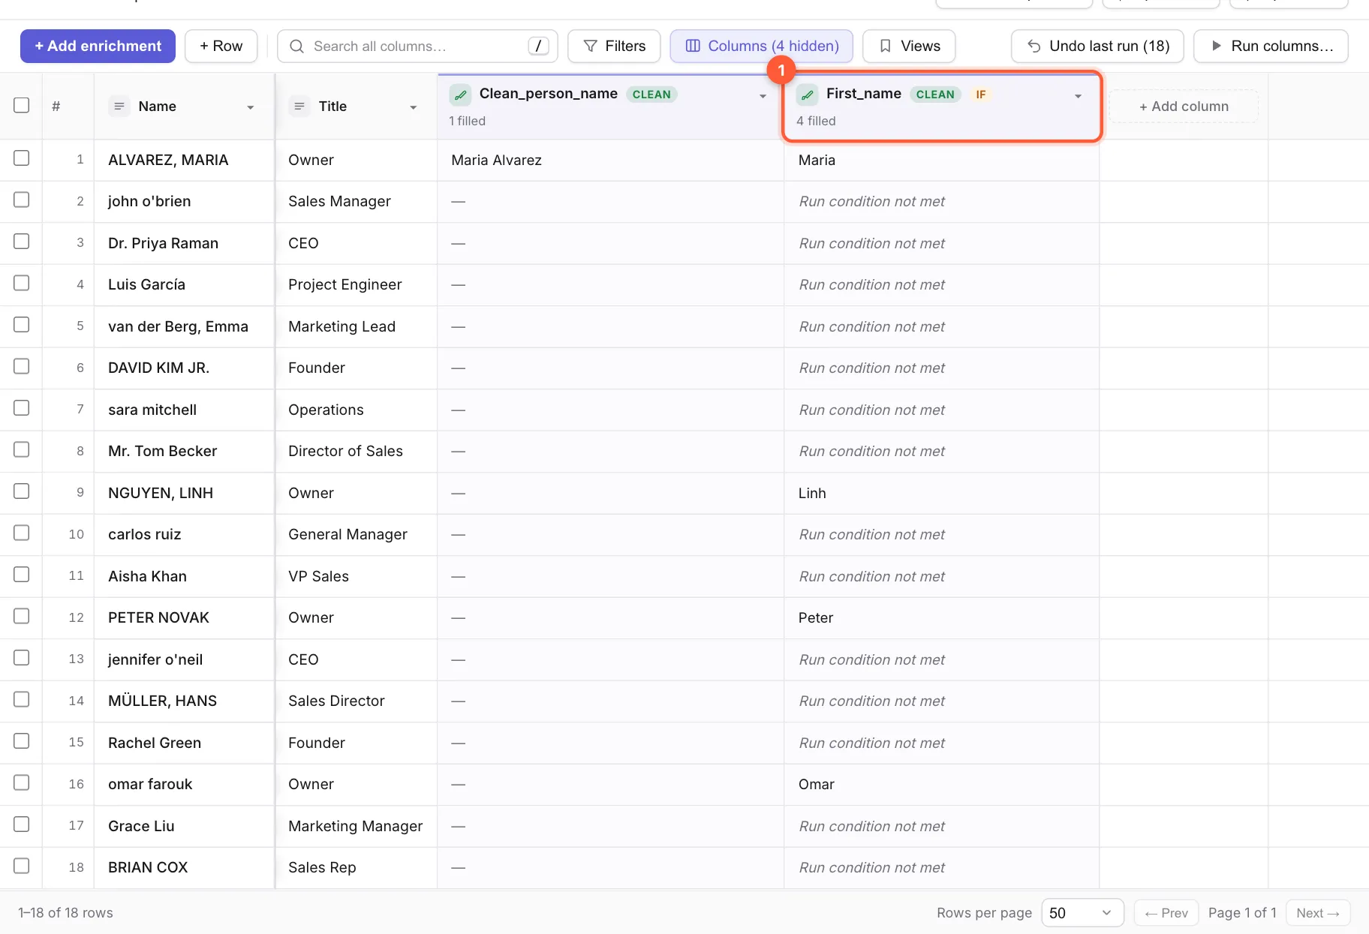This screenshot has height=934, width=1369.
Task: Click the funnel icon in Filters
Action: tap(591, 47)
